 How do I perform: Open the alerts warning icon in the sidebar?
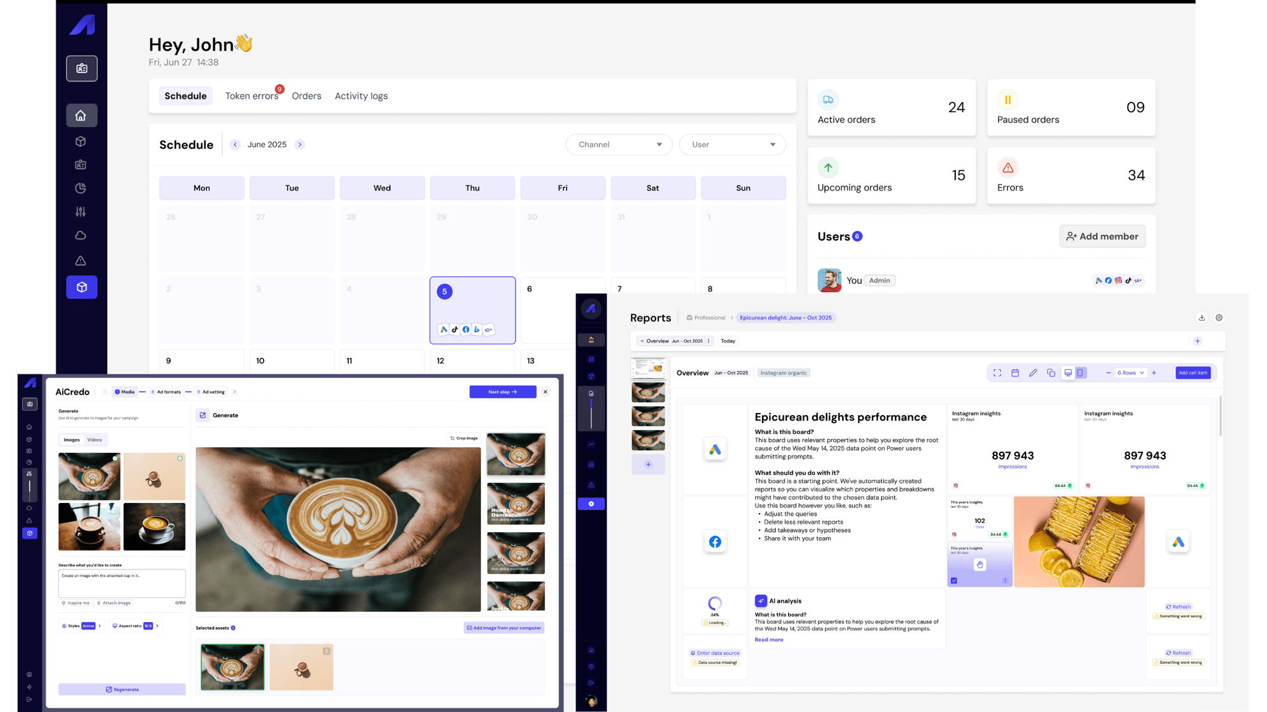coord(81,260)
